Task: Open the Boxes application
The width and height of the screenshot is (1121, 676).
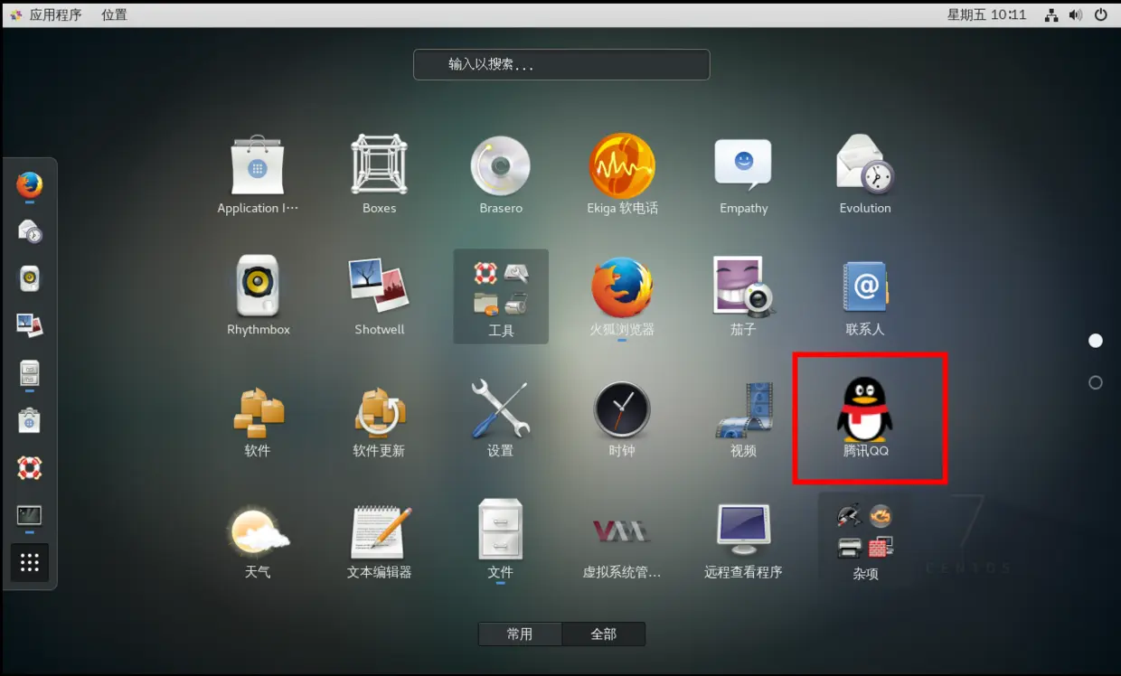Action: point(380,174)
